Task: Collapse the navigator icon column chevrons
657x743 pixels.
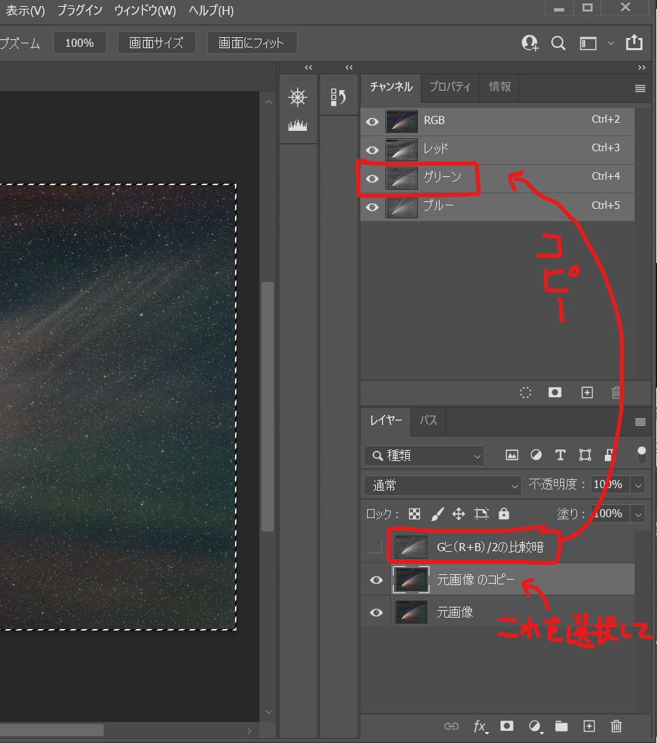Action: click(x=308, y=67)
